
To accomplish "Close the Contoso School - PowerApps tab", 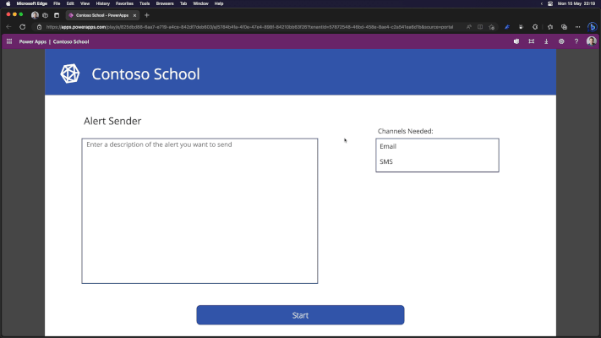I will click(x=134, y=15).
